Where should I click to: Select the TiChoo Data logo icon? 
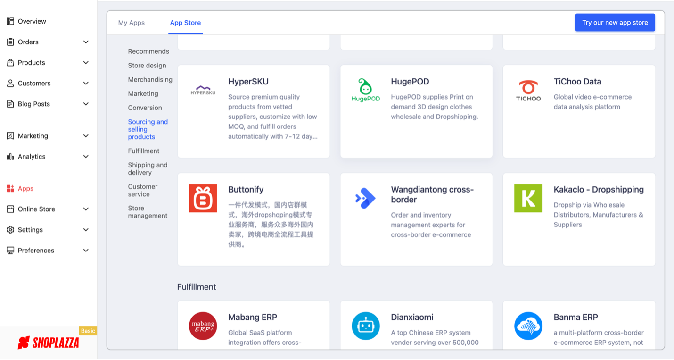pyautogui.click(x=528, y=91)
